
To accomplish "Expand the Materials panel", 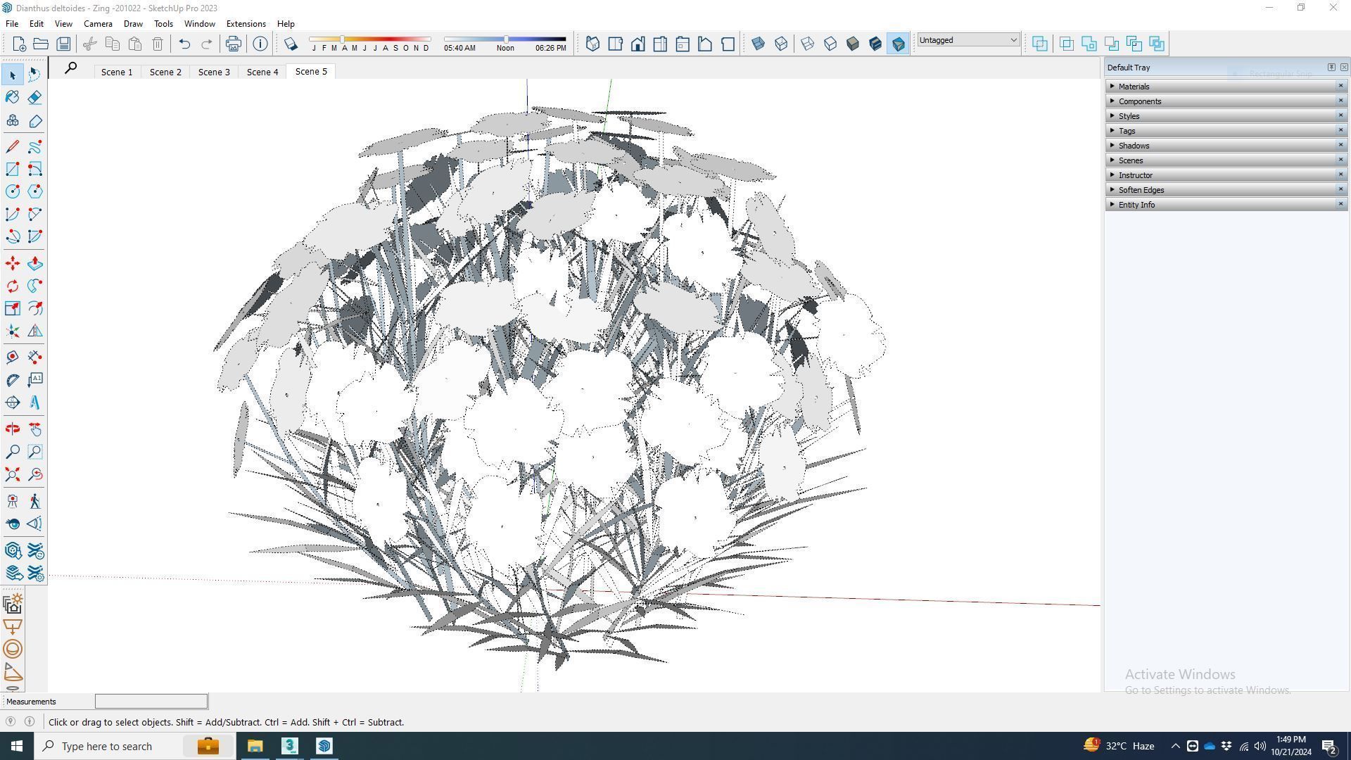I will coord(1225,86).
